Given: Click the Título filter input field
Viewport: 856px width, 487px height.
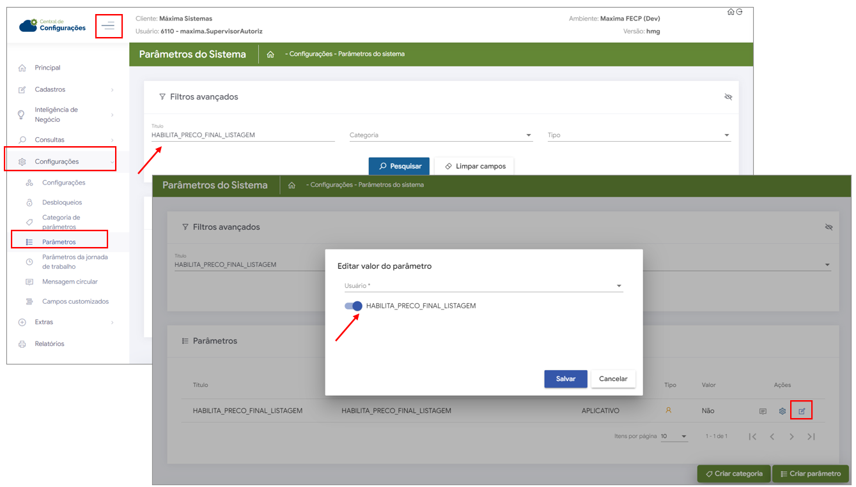Looking at the screenshot, I should coord(243,135).
